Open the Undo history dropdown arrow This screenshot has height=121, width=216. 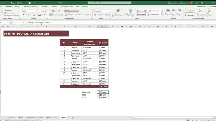click(x=23, y=3)
